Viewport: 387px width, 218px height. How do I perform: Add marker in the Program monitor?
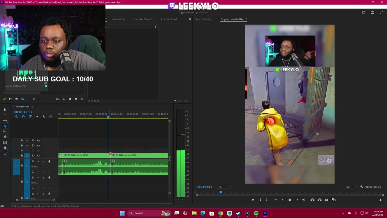click(253, 200)
